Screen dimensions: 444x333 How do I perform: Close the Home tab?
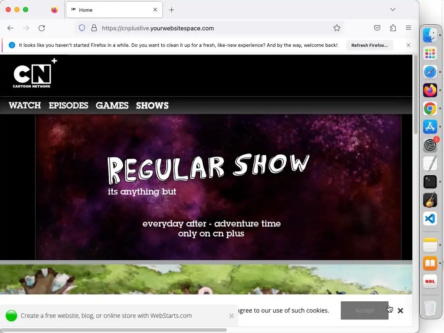pos(155,10)
